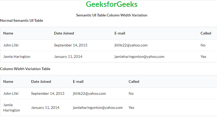217x120 pixels.
Task: Click the Called header in the Normal table
Action: (x=206, y=33)
